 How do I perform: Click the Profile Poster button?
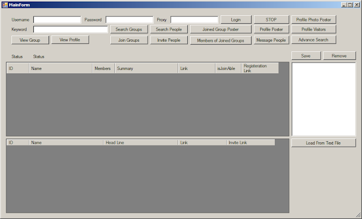pyautogui.click(x=271, y=29)
